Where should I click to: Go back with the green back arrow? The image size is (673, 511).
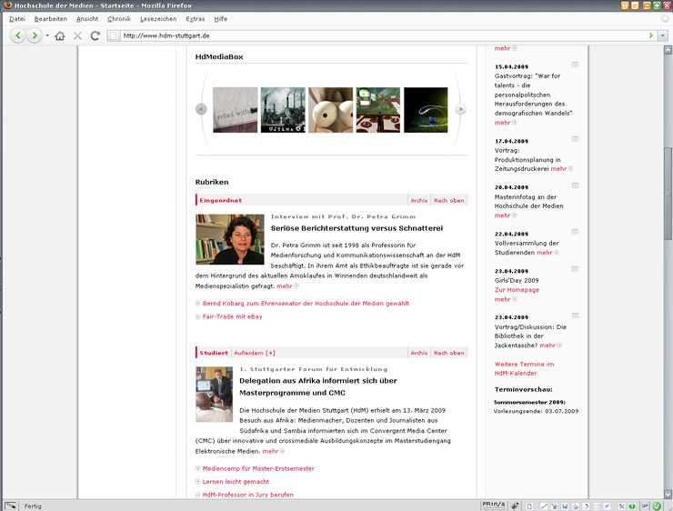click(x=17, y=35)
